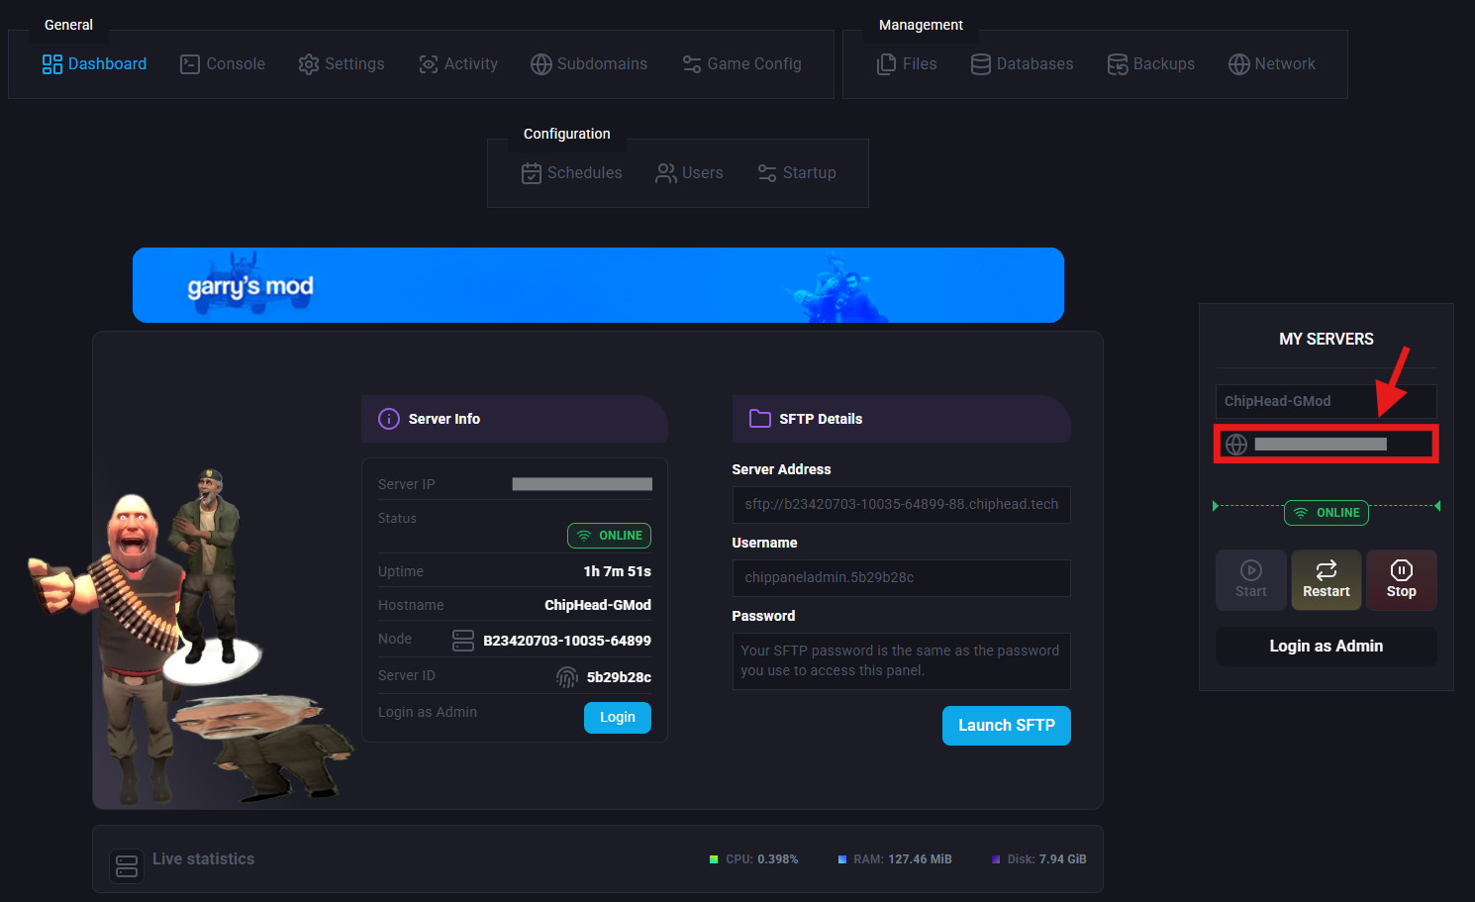Open the Game Config tab
This screenshot has height=902, width=1475.
741,64
